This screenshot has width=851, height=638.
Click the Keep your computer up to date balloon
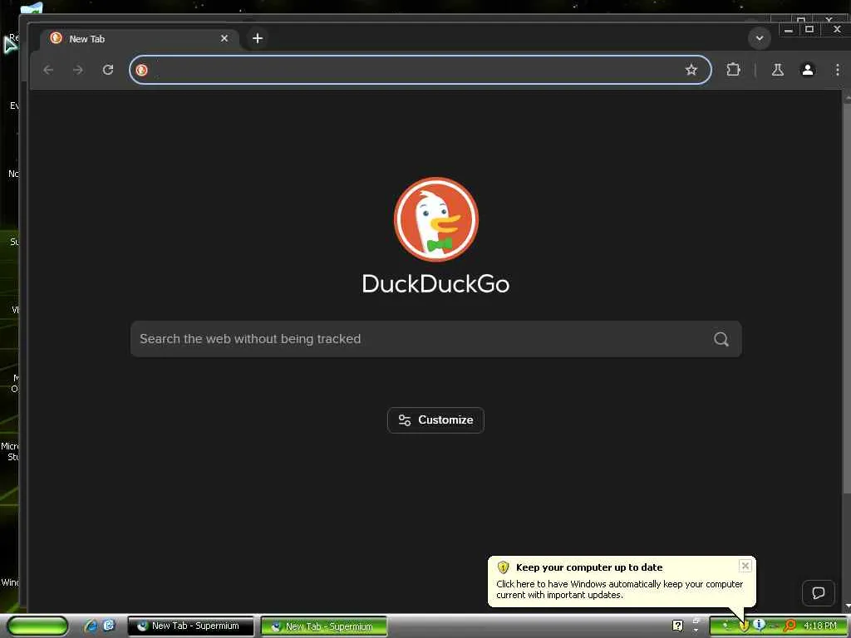click(x=622, y=581)
